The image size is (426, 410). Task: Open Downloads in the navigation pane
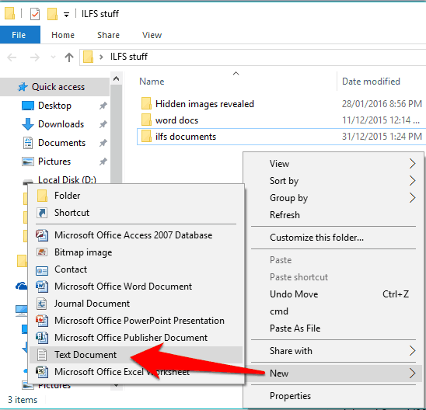61,124
